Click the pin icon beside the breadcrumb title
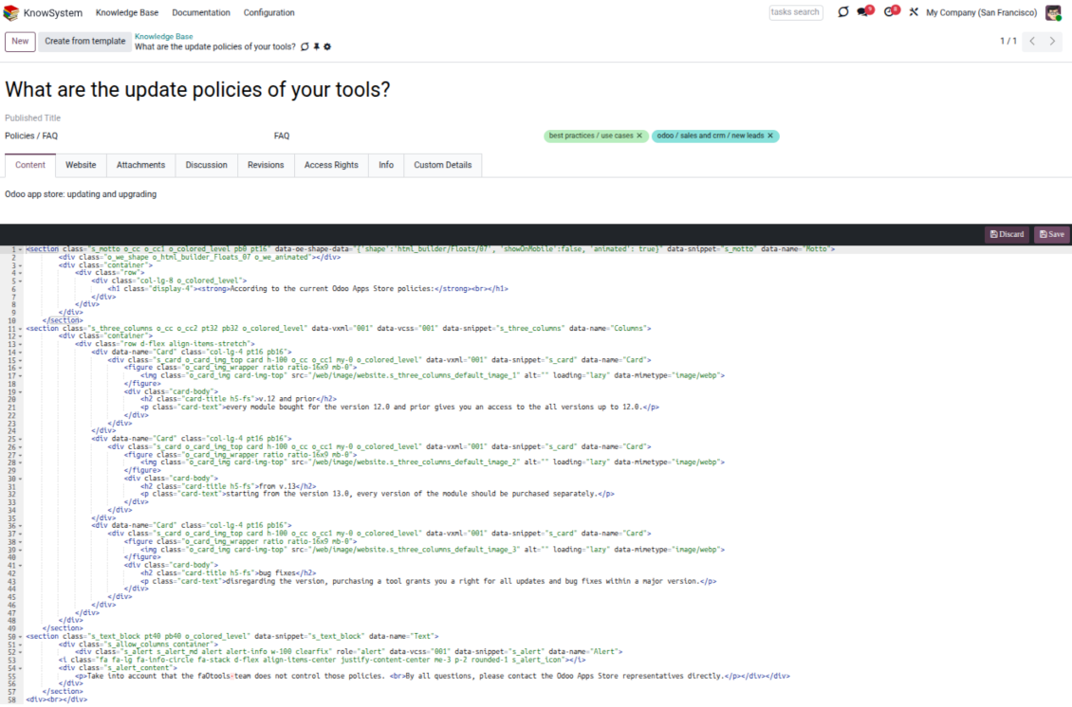The width and height of the screenshot is (1072, 707). coord(317,46)
